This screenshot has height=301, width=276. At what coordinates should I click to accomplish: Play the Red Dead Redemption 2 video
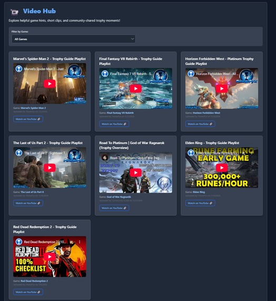click(50, 257)
